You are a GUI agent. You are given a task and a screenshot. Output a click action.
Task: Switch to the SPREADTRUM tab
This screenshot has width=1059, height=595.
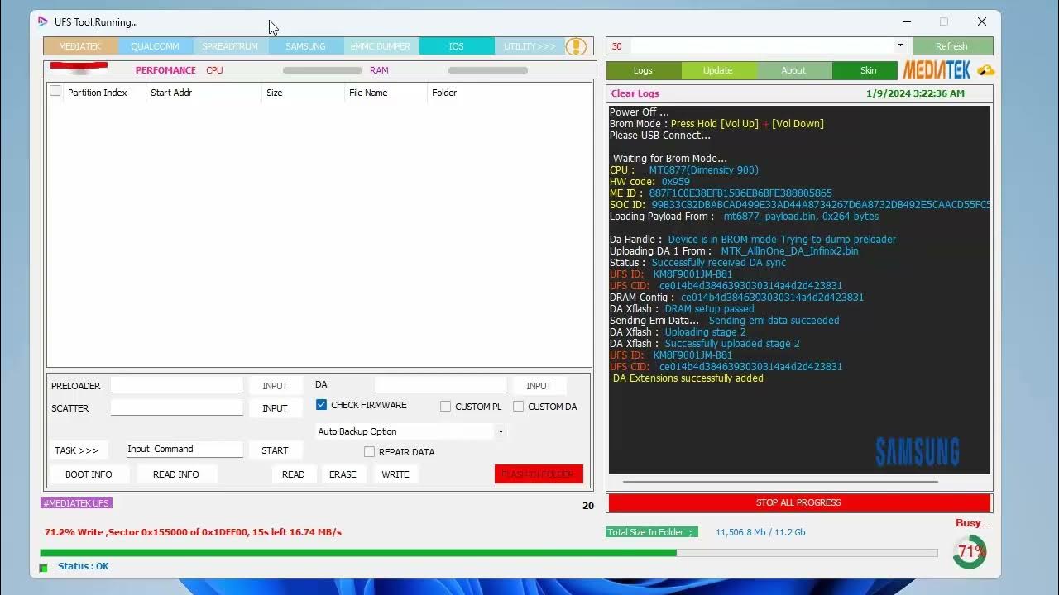click(x=230, y=46)
